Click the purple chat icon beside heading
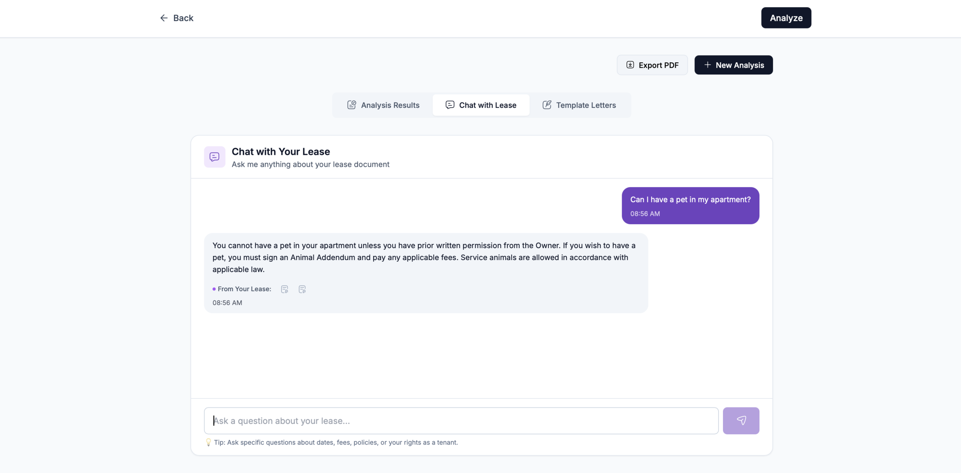Image resolution: width=961 pixels, height=473 pixels. click(x=214, y=157)
